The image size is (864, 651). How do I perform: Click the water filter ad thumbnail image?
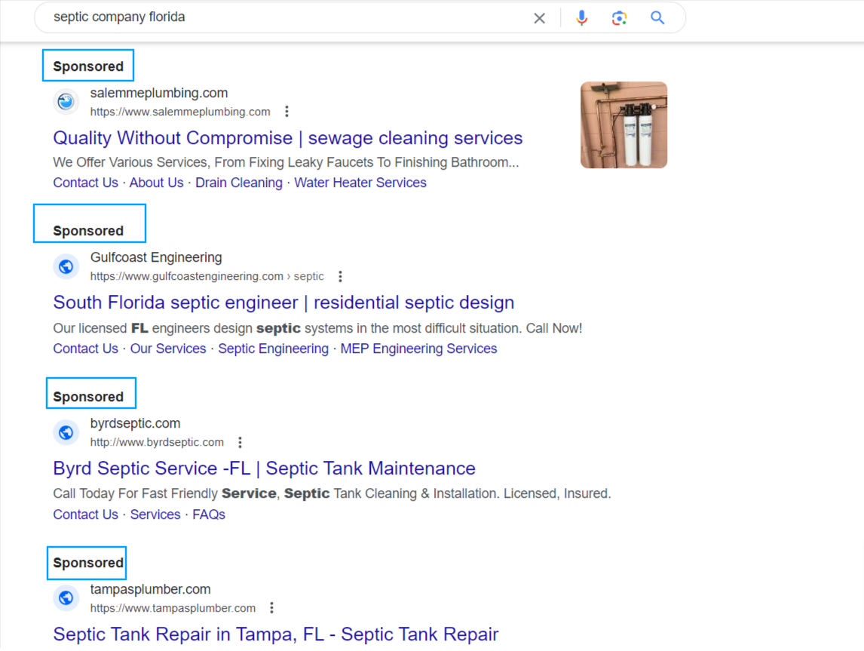coord(623,124)
